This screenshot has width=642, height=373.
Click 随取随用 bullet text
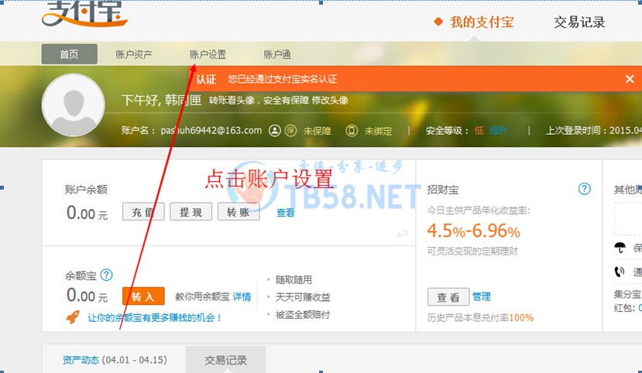[x=294, y=280]
